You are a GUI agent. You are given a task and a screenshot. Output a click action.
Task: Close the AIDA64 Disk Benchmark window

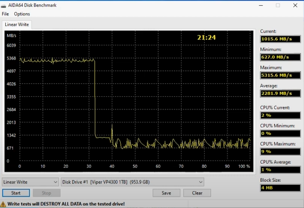point(295,6)
